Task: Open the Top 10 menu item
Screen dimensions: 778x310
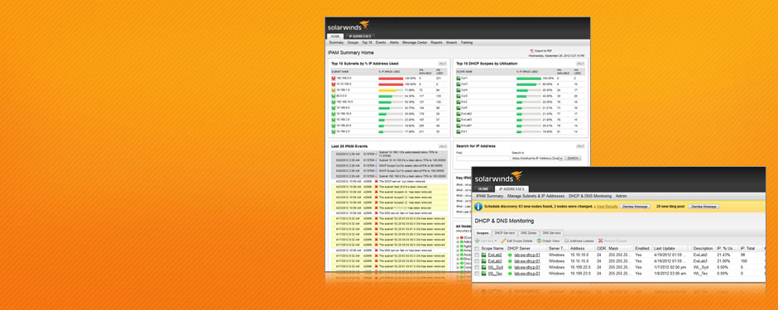Action: click(367, 43)
